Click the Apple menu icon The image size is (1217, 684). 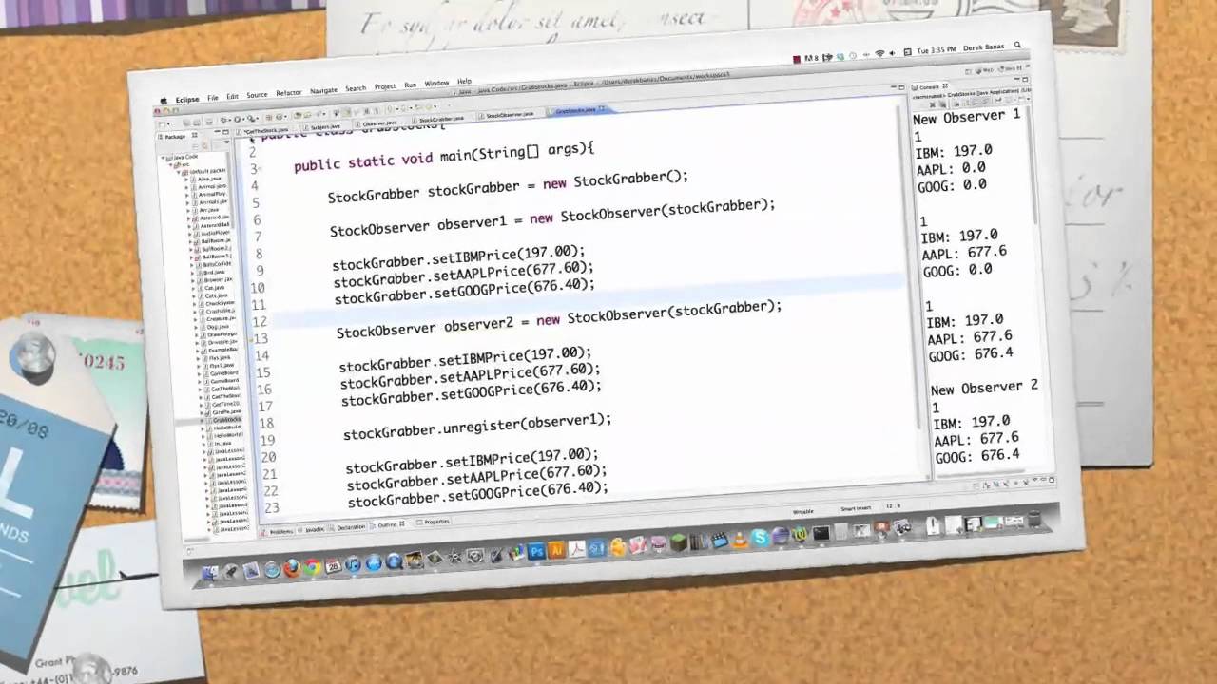tap(164, 101)
